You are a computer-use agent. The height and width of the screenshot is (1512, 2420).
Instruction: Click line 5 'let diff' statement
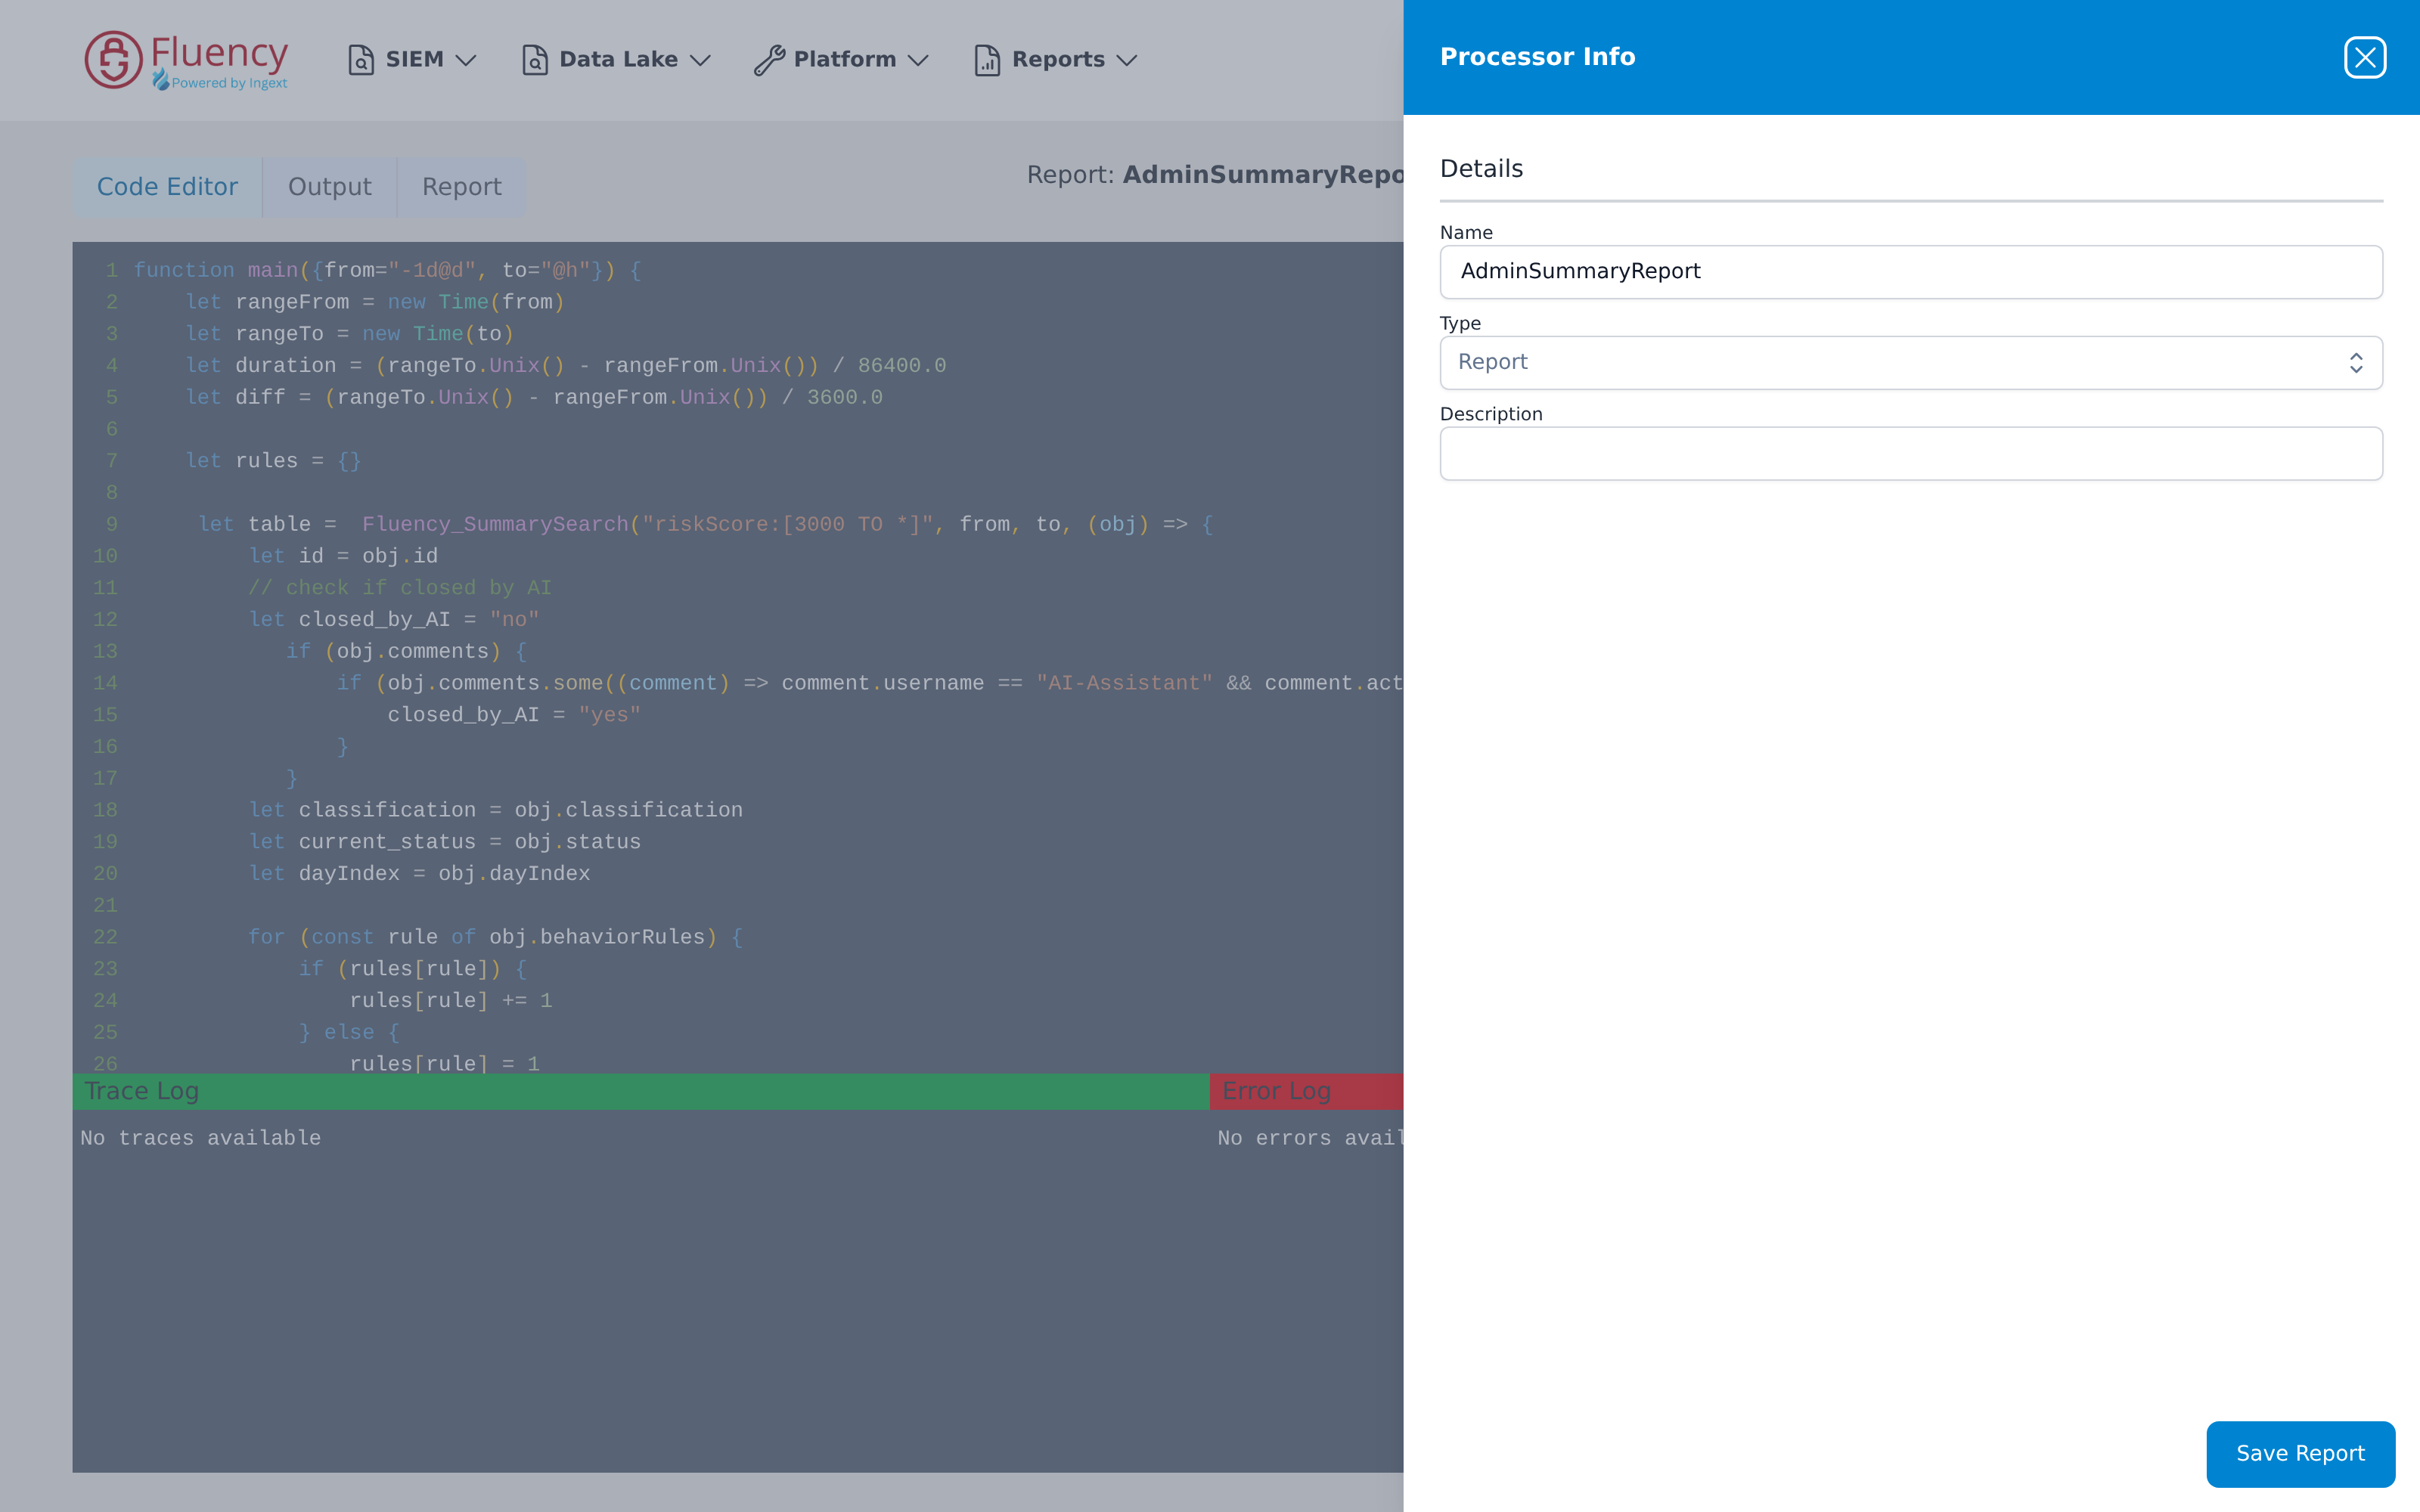(534, 397)
